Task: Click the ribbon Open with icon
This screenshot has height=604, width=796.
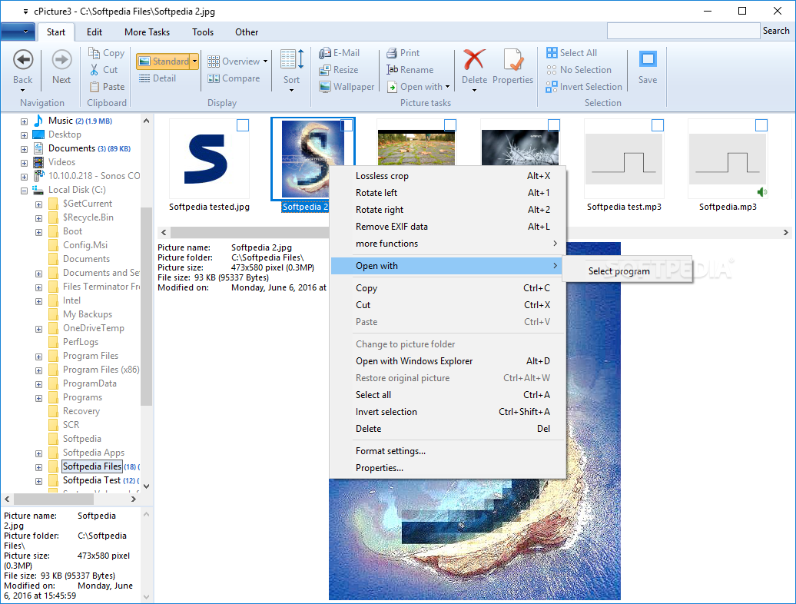Action: [x=392, y=87]
